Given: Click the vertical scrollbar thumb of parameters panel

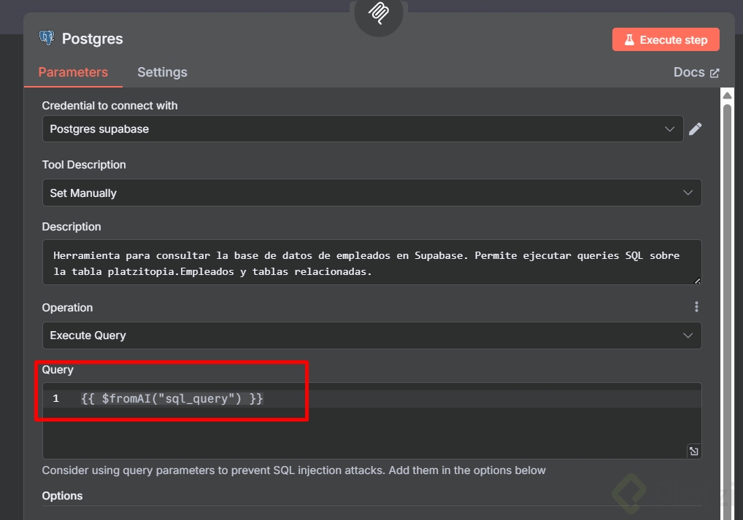Looking at the screenshot, I should pyautogui.click(x=727, y=313).
